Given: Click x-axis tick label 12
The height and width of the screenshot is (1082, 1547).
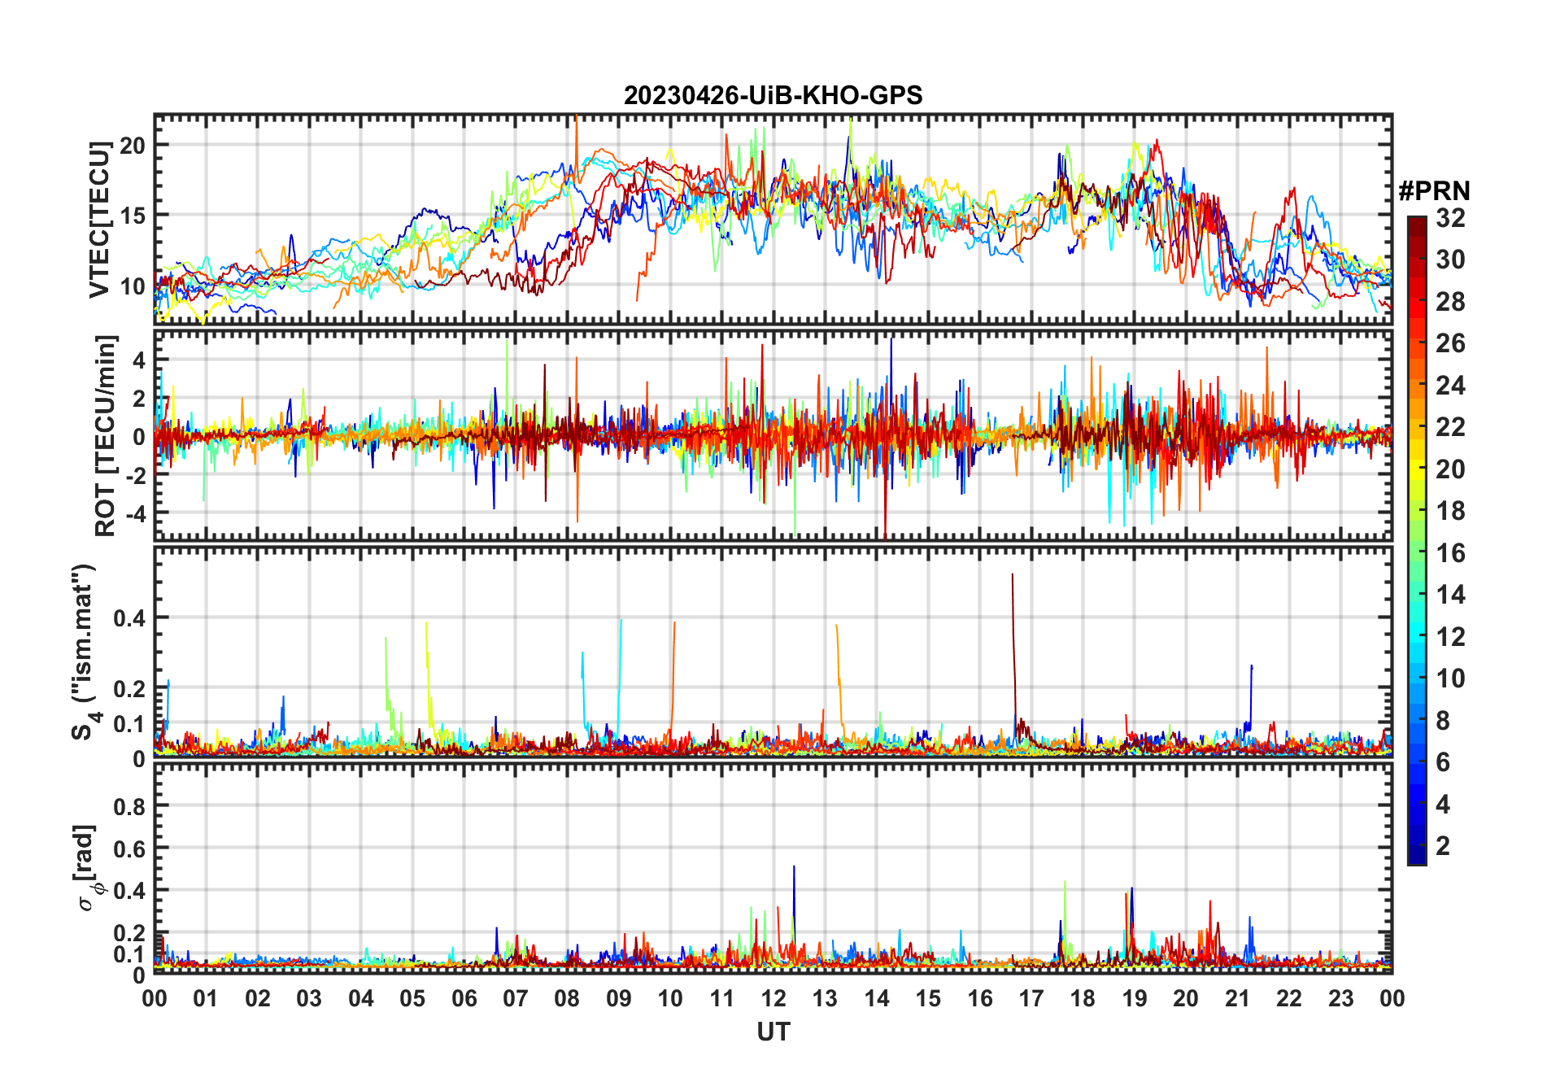Looking at the screenshot, I should (773, 998).
